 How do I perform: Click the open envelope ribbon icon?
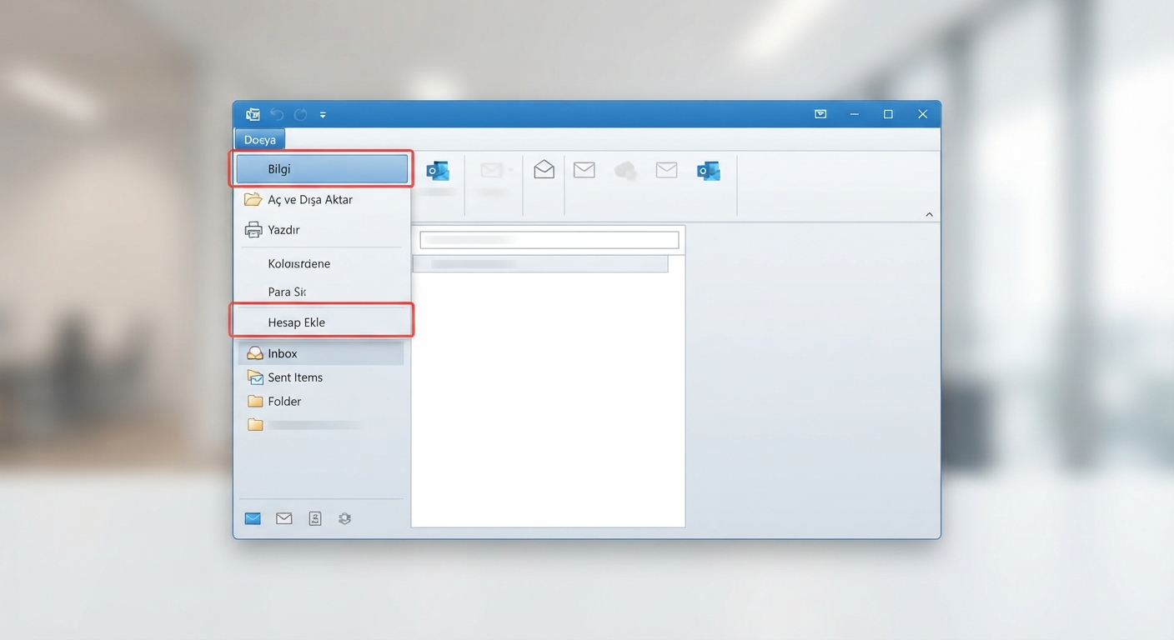544,169
